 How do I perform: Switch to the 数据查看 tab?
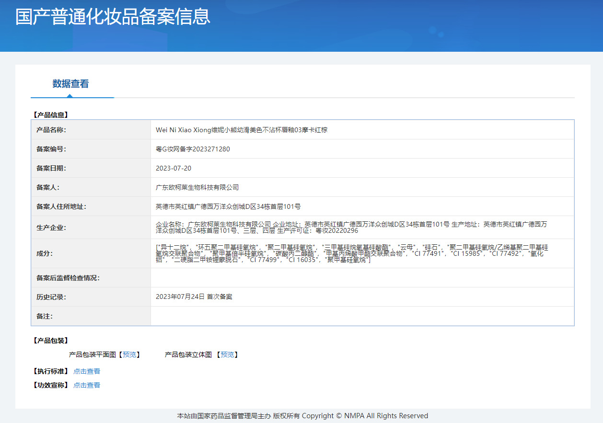pos(72,84)
